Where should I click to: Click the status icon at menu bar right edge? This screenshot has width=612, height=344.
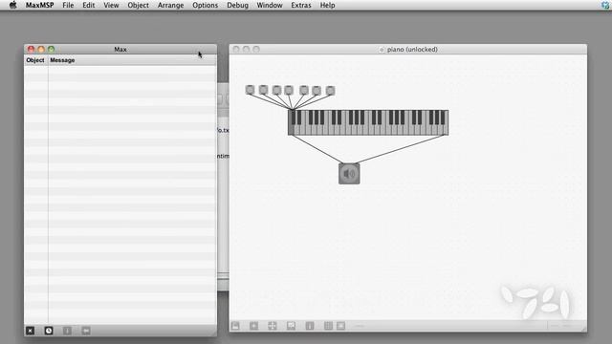606,5
